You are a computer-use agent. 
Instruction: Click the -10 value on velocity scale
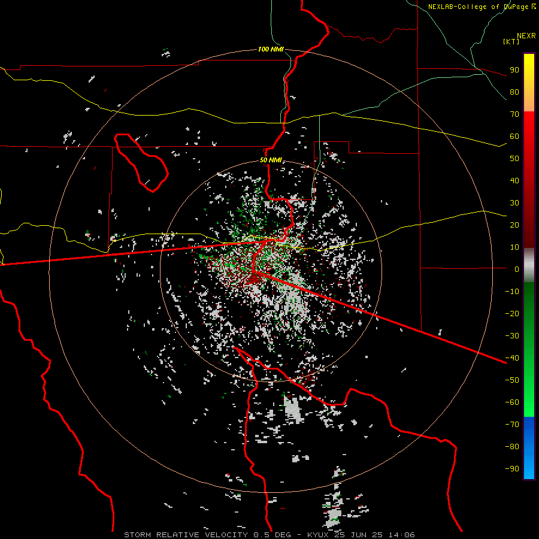pyautogui.click(x=512, y=292)
